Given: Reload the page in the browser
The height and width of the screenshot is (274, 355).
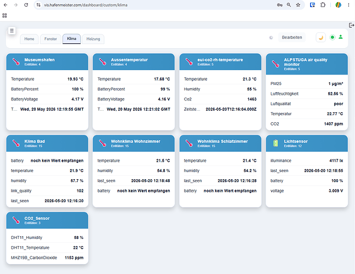Looking at the screenshot, I should click(26, 5).
